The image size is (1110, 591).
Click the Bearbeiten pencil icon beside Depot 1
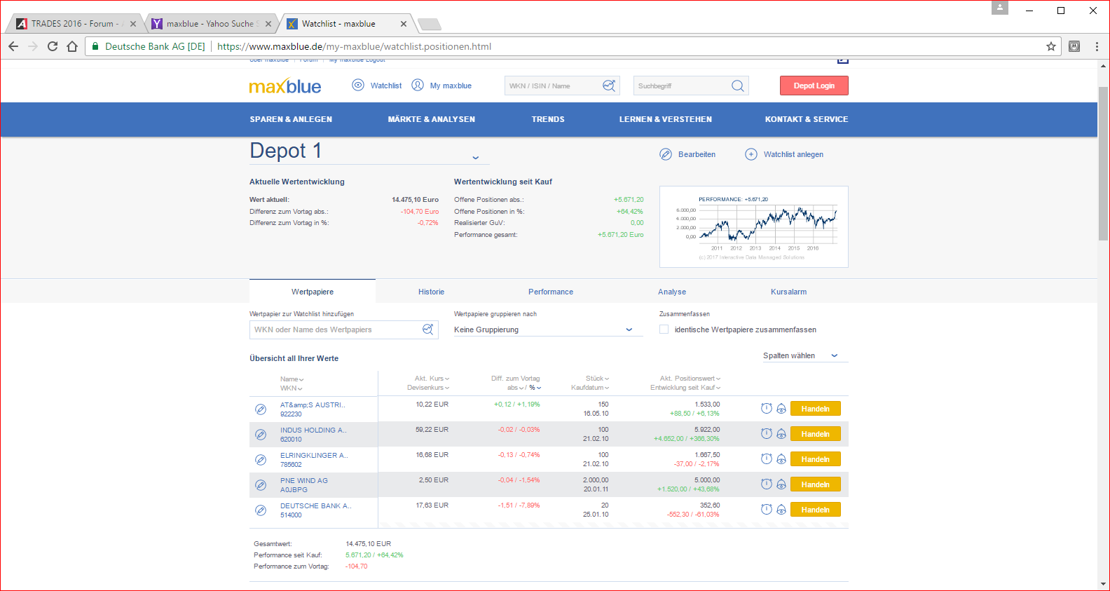coord(666,154)
